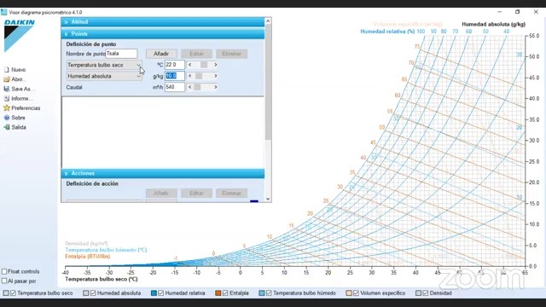Click the Daikin logo
The width and height of the screenshot is (546, 307).
click(19, 36)
